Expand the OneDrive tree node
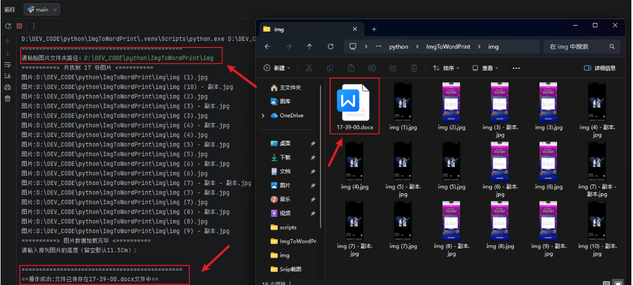 263,116
